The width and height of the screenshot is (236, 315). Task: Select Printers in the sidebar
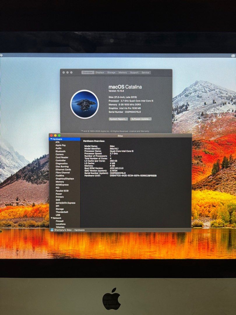(x=60, y=197)
